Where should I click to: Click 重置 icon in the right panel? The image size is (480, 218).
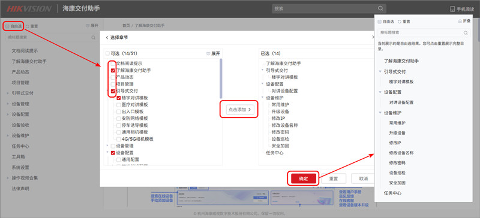point(399,22)
